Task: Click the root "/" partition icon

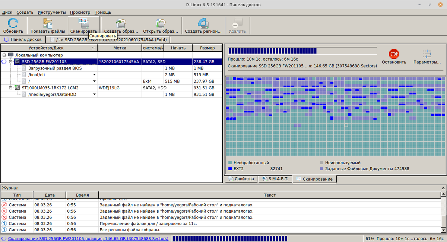Action: pyautogui.click(x=24, y=81)
